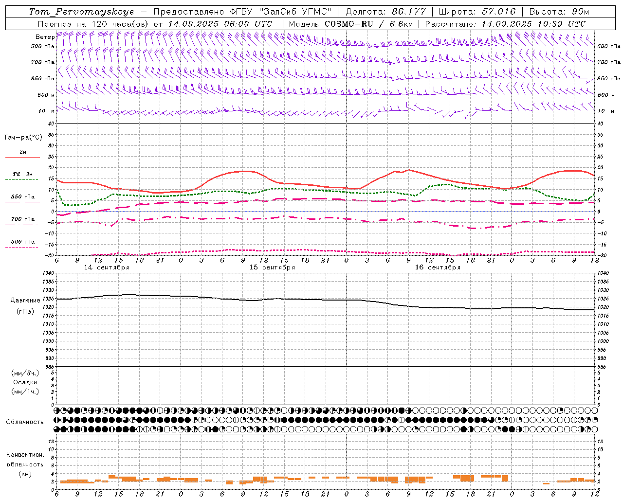Select the "15 сентября" date label
This screenshot has height=498, width=623.
272,267
